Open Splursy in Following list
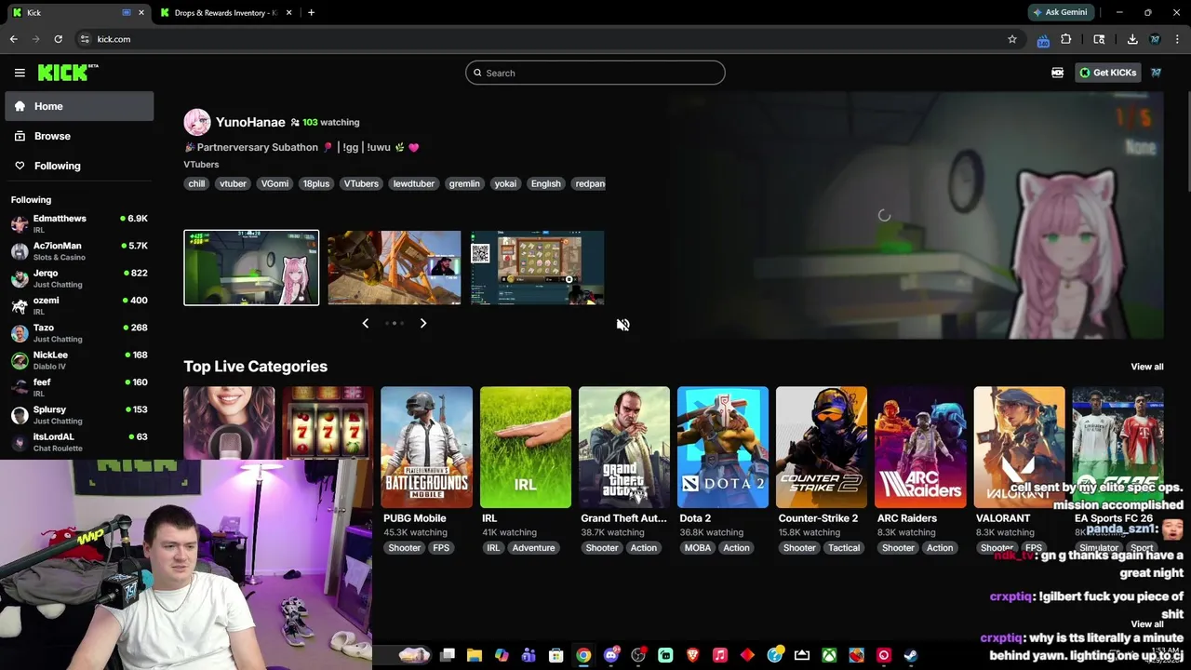Screen dimensions: 1191x670 (x=79, y=415)
